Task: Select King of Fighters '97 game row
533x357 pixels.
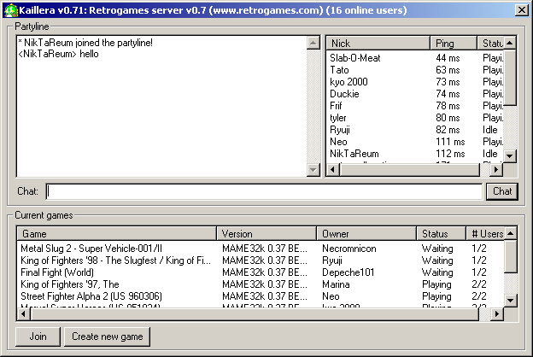Action: tap(261, 284)
